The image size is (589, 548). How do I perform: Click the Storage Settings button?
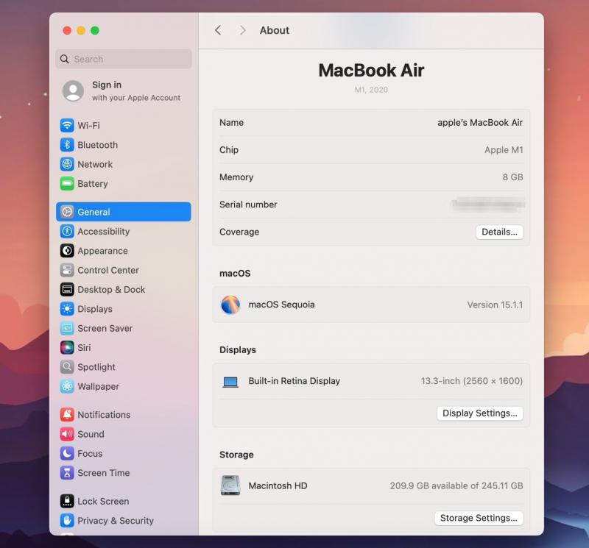[x=479, y=518]
